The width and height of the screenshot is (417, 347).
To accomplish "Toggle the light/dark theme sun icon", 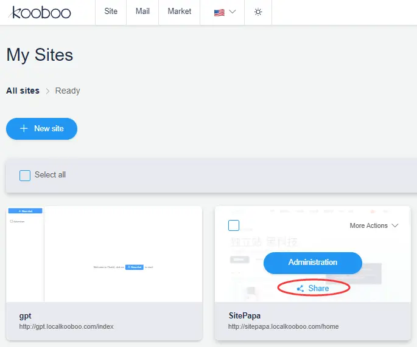I will (x=258, y=12).
